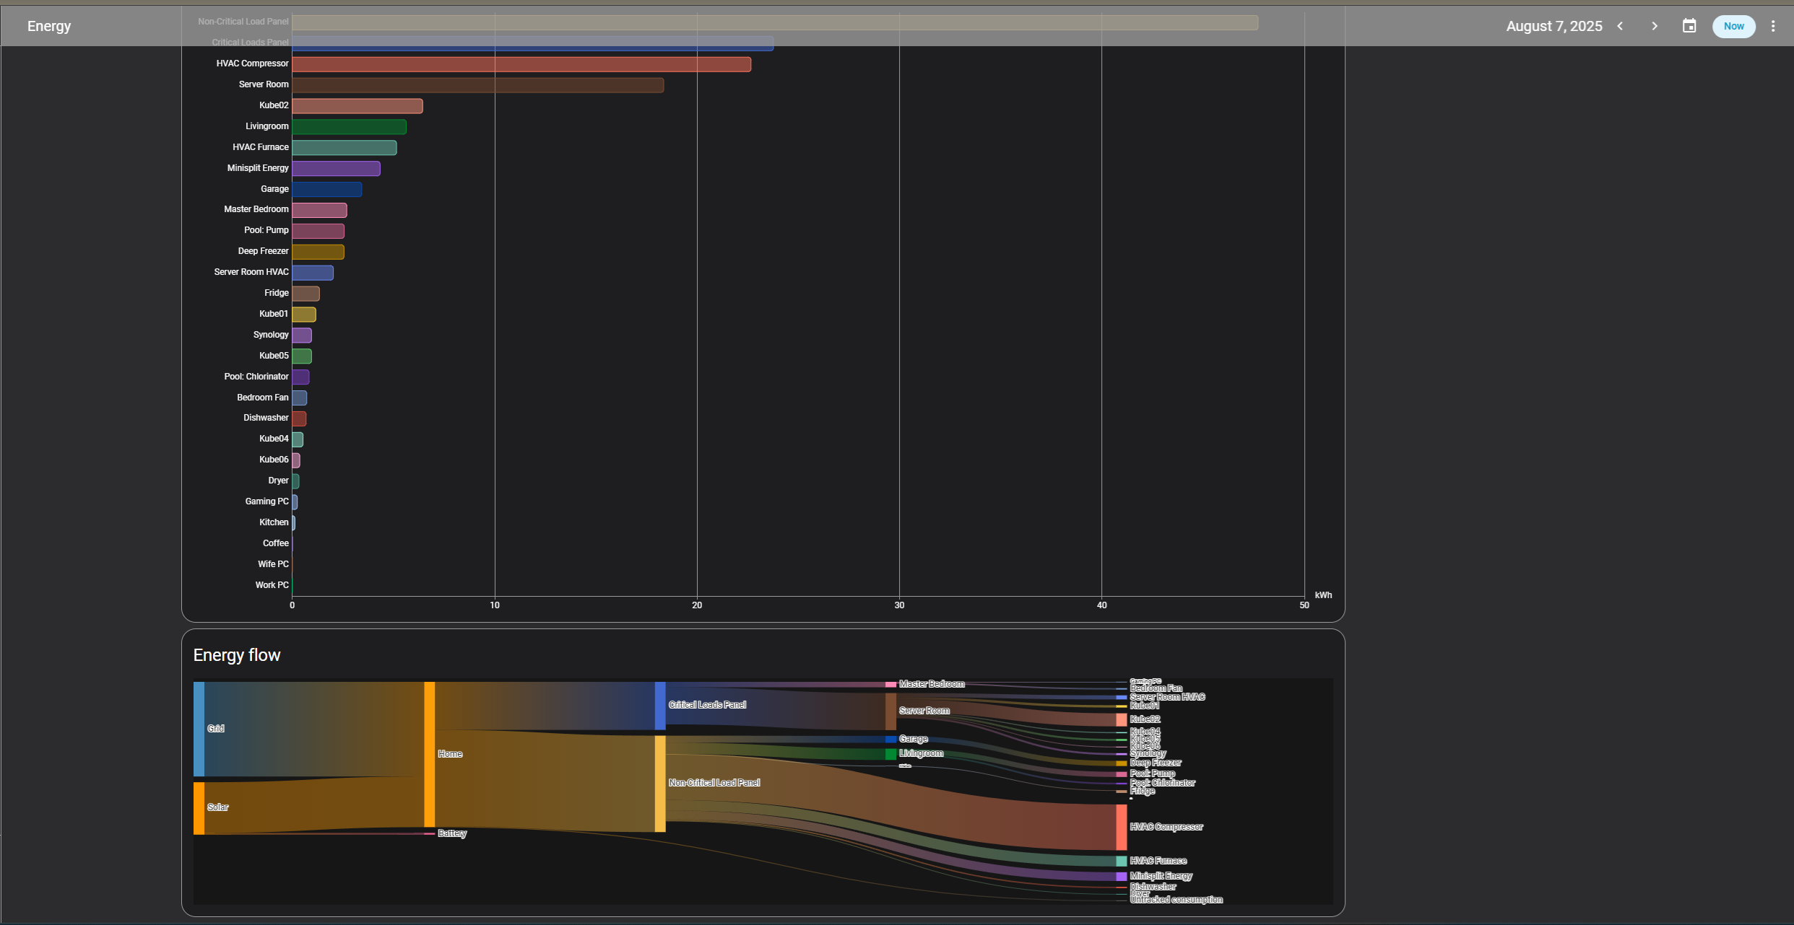Screen dimensions: 1794x925
Task: Click Server Room node in Sankey
Action: (x=890, y=711)
